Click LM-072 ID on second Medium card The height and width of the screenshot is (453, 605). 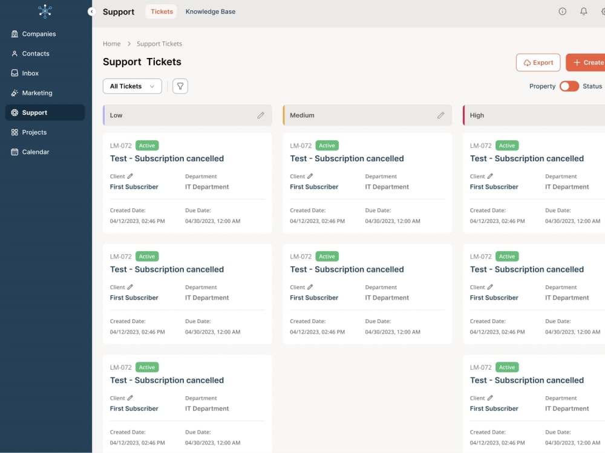coord(301,257)
